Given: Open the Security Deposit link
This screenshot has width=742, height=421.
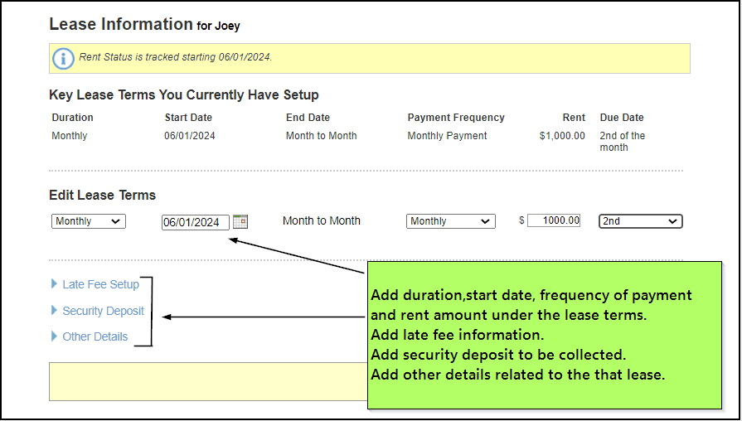Looking at the screenshot, I should [103, 311].
